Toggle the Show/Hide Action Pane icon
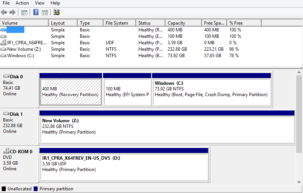This screenshot has height=193, width=303. [45, 12]
